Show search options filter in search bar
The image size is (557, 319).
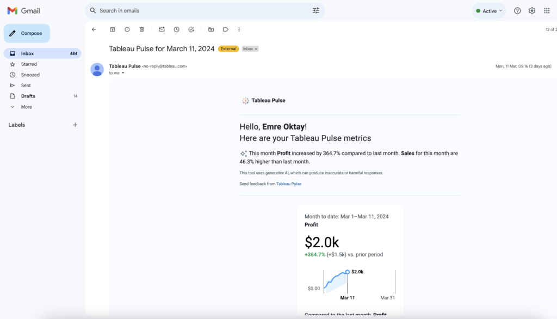(x=316, y=11)
